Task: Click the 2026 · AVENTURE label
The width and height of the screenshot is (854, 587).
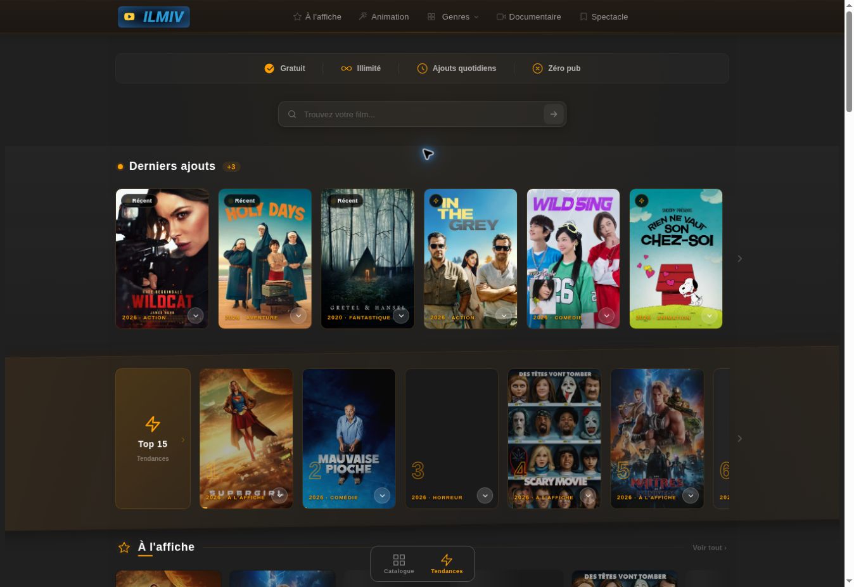Action: 252,318
